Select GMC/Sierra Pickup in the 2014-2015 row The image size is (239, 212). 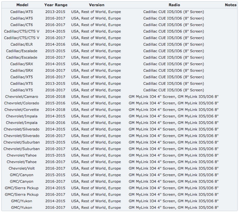click(22, 188)
